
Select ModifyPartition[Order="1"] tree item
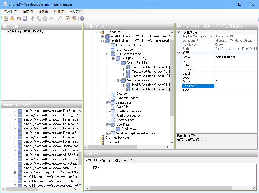pos(151,85)
